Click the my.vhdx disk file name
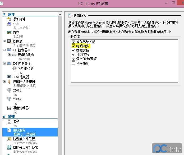This screenshot has width=184, height=155. point(24,59)
